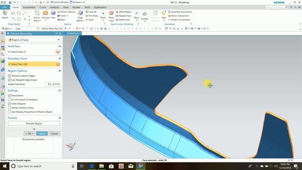Enable Use Display Properties of Parent Object
302x170 pixels.
[x=9, y=112]
